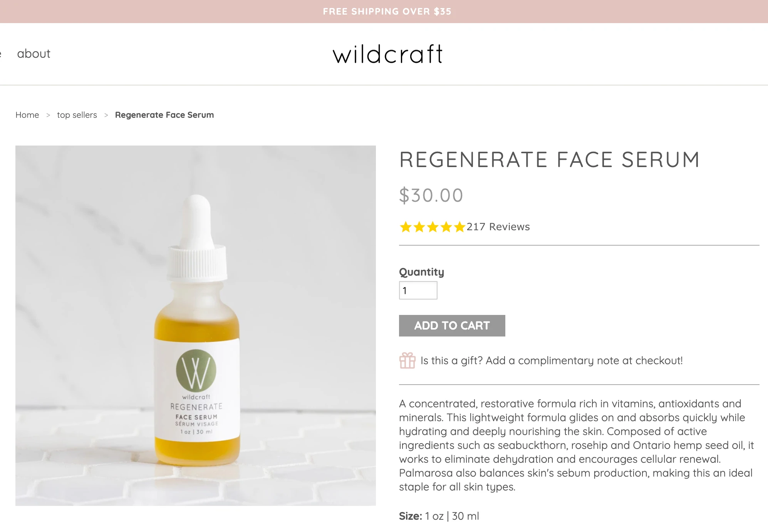The image size is (768, 529).
Task: Open the 217 Reviews link
Action: click(x=498, y=227)
